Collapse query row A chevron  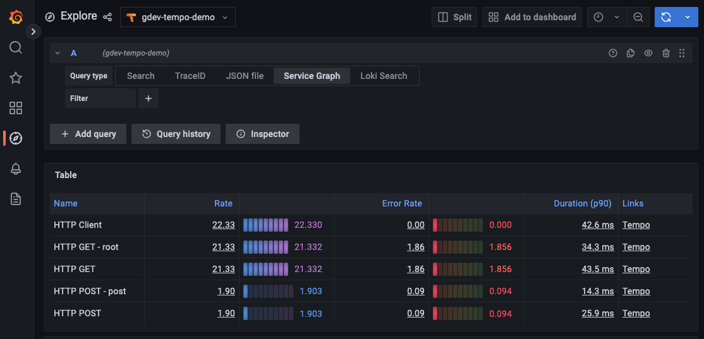(x=58, y=54)
